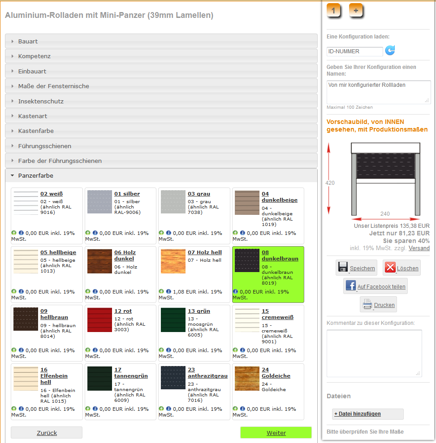Click blue info icon for 06 Holz dunkel
This screenshot has width=436, height=443.
click(x=95, y=291)
